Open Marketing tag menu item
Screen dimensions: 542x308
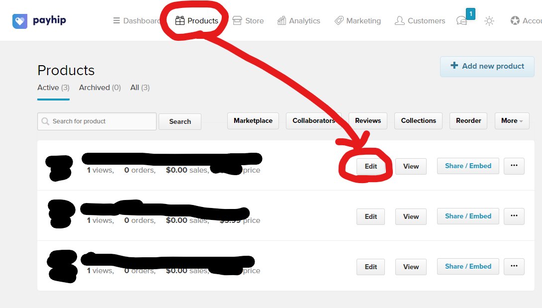[x=358, y=21]
